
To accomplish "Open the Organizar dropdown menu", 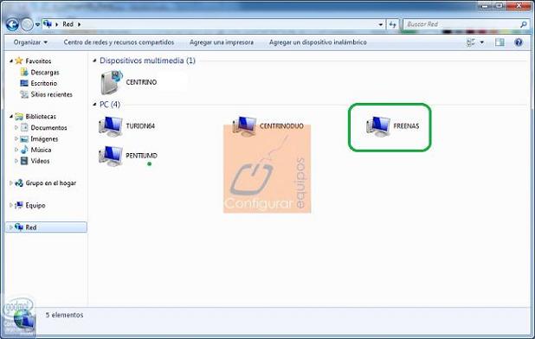I will (30, 42).
